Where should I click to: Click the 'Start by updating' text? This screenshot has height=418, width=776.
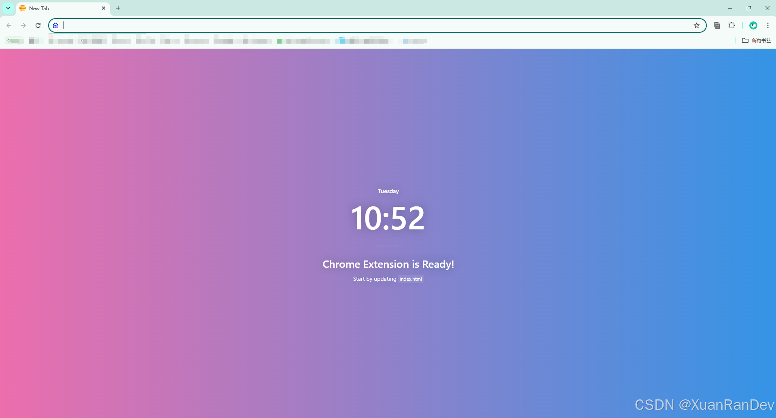point(375,279)
